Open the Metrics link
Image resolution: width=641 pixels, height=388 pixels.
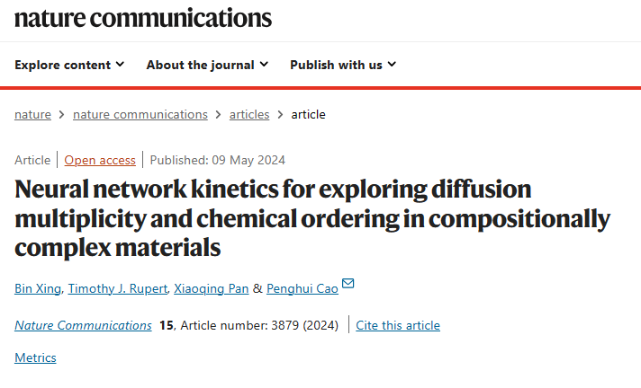pyautogui.click(x=35, y=357)
